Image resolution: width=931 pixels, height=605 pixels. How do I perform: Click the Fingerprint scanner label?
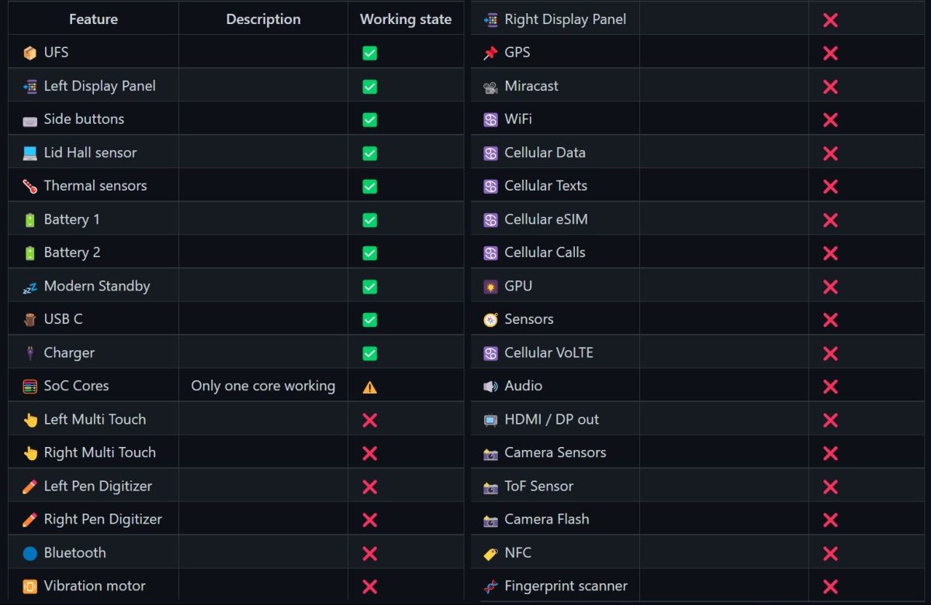(566, 586)
